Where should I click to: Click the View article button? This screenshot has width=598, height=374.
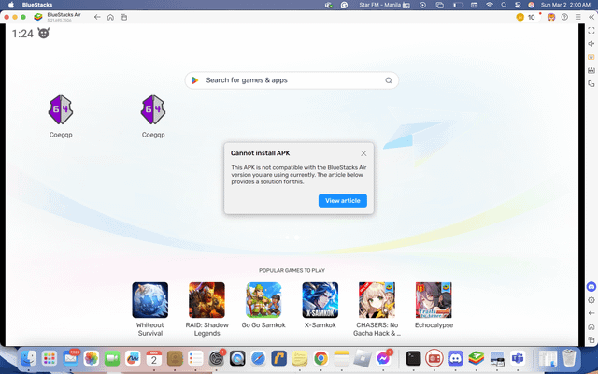click(342, 201)
